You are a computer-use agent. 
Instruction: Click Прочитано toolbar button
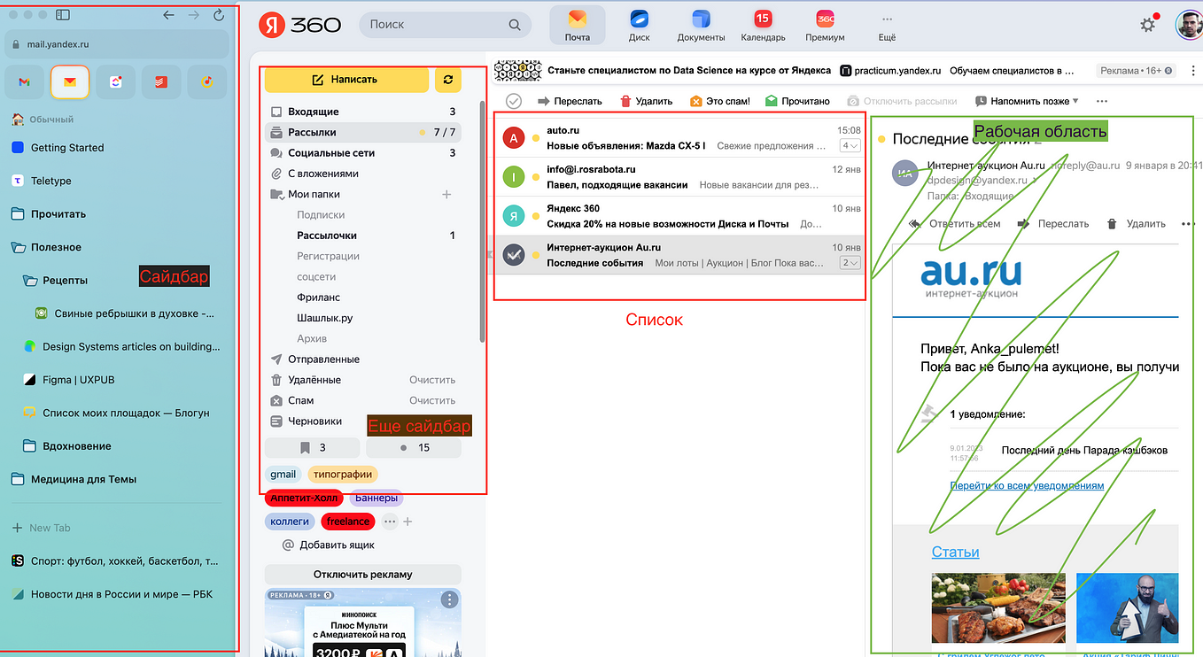(x=797, y=101)
